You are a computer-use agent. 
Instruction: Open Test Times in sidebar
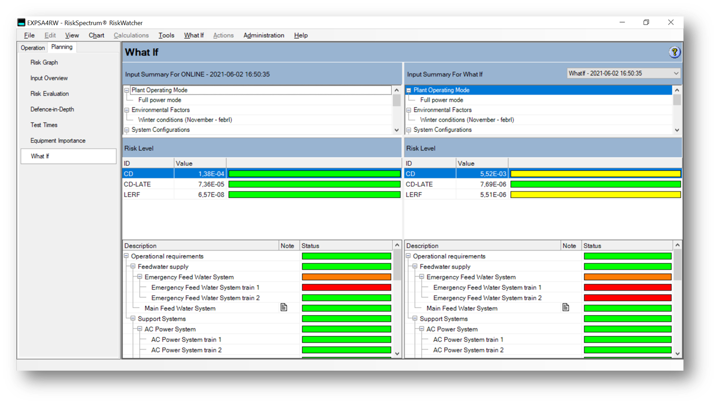44,125
